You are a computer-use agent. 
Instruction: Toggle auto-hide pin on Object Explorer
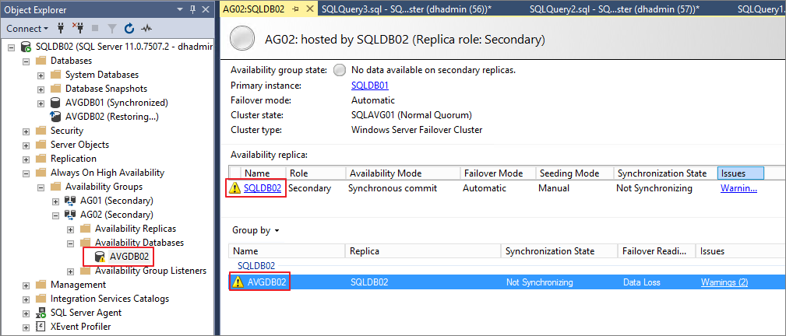193,9
